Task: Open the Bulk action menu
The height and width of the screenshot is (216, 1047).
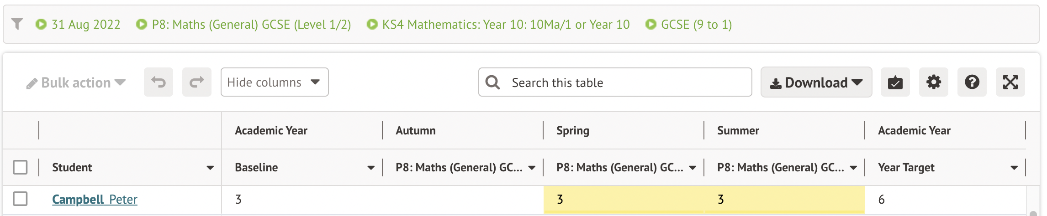Action: tap(76, 82)
